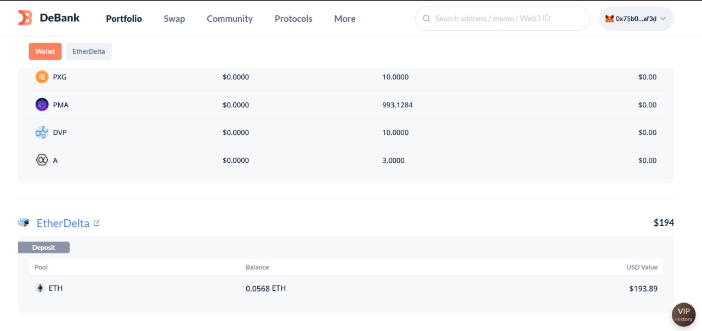The width and height of the screenshot is (702, 331).
Task: Click the PXG amount 10.0000
Action: 395,77
